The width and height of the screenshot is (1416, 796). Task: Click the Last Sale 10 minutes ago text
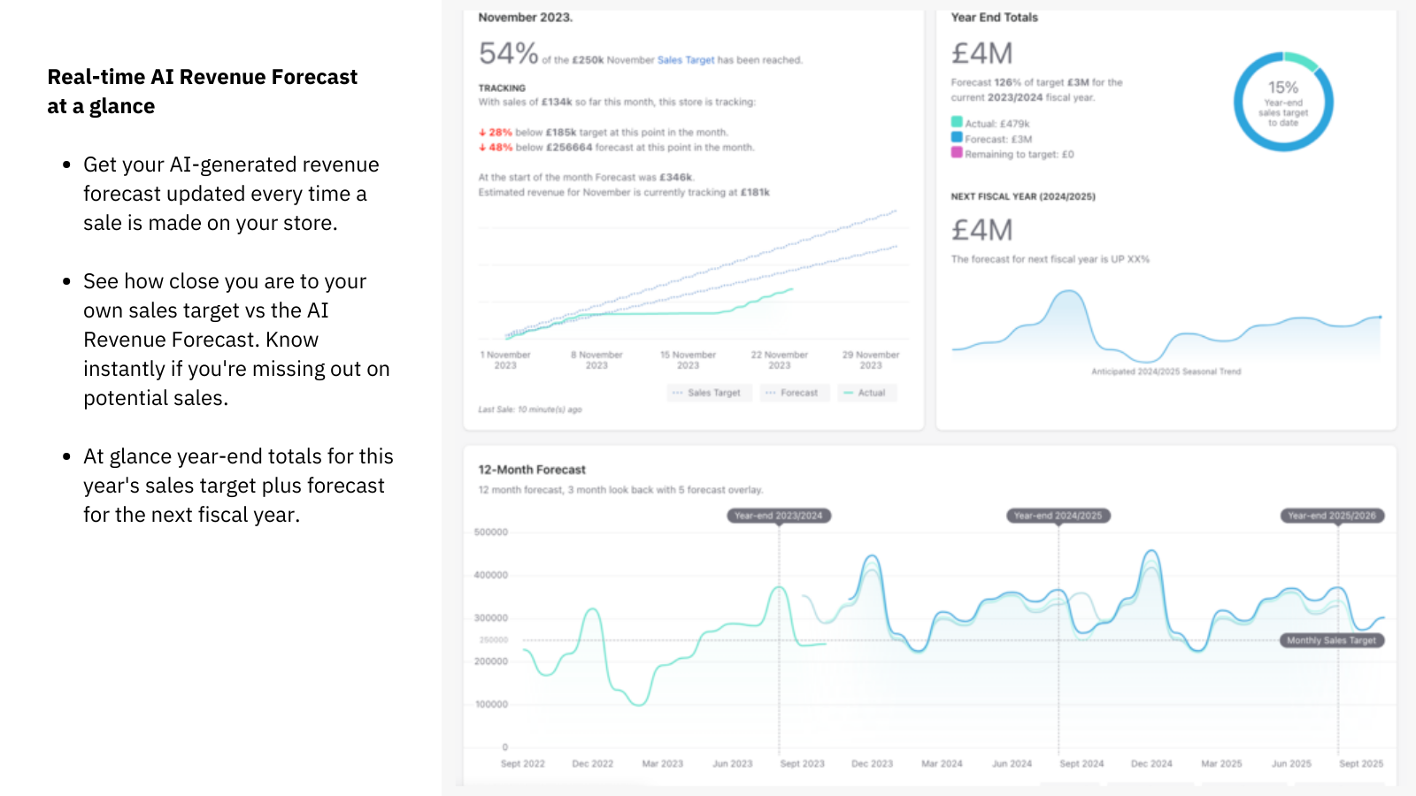(530, 409)
